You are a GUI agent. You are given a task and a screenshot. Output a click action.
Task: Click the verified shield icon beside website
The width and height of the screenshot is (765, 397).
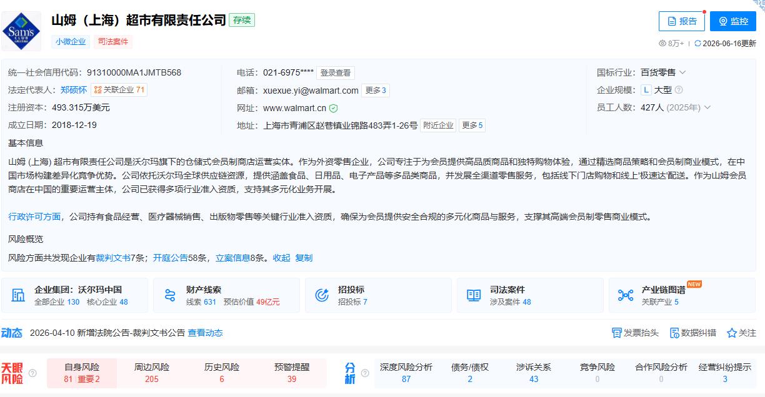tap(334, 108)
